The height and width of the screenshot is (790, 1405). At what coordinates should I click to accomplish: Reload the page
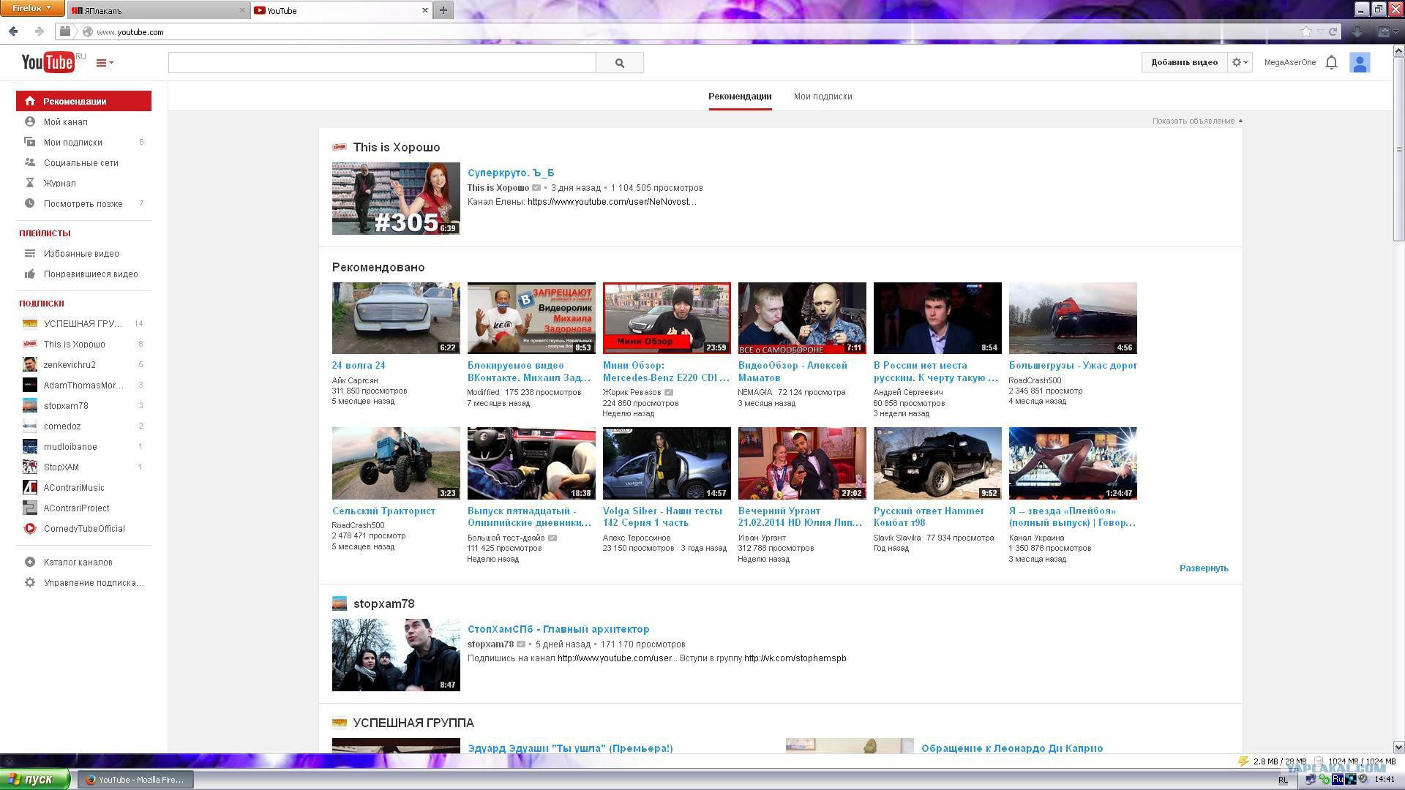pos(1333,31)
